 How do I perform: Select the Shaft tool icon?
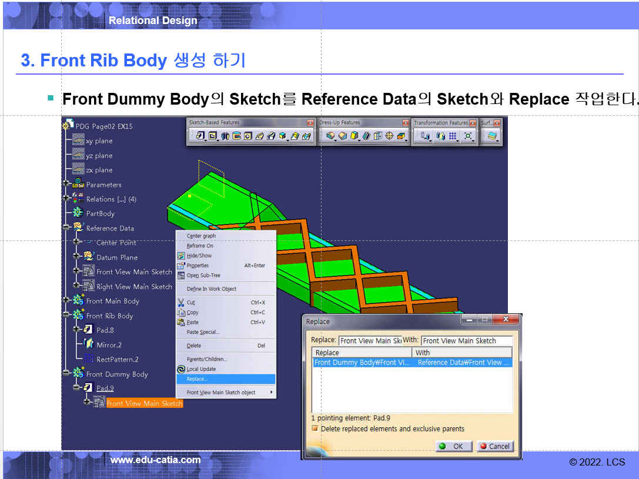pos(225,136)
